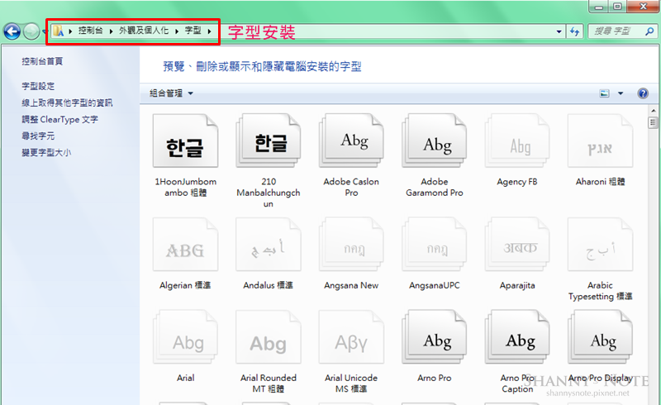Select the Arabic Typesetting 標準 font icon
This screenshot has height=405, width=661.
[x=601, y=245]
